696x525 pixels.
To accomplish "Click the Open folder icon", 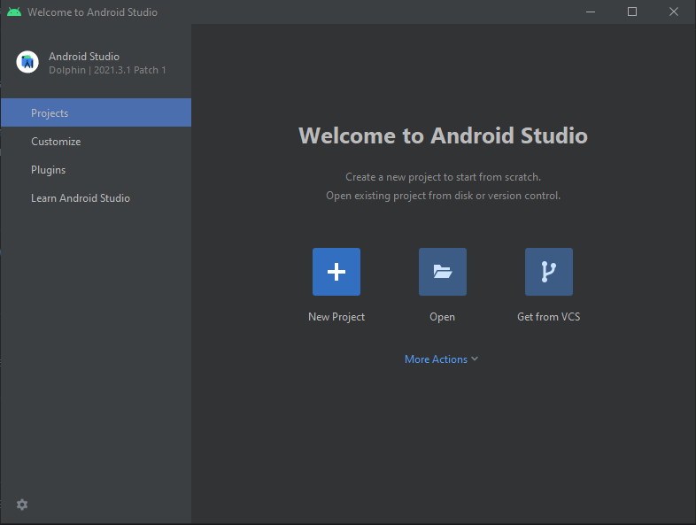I will click(x=442, y=272).
